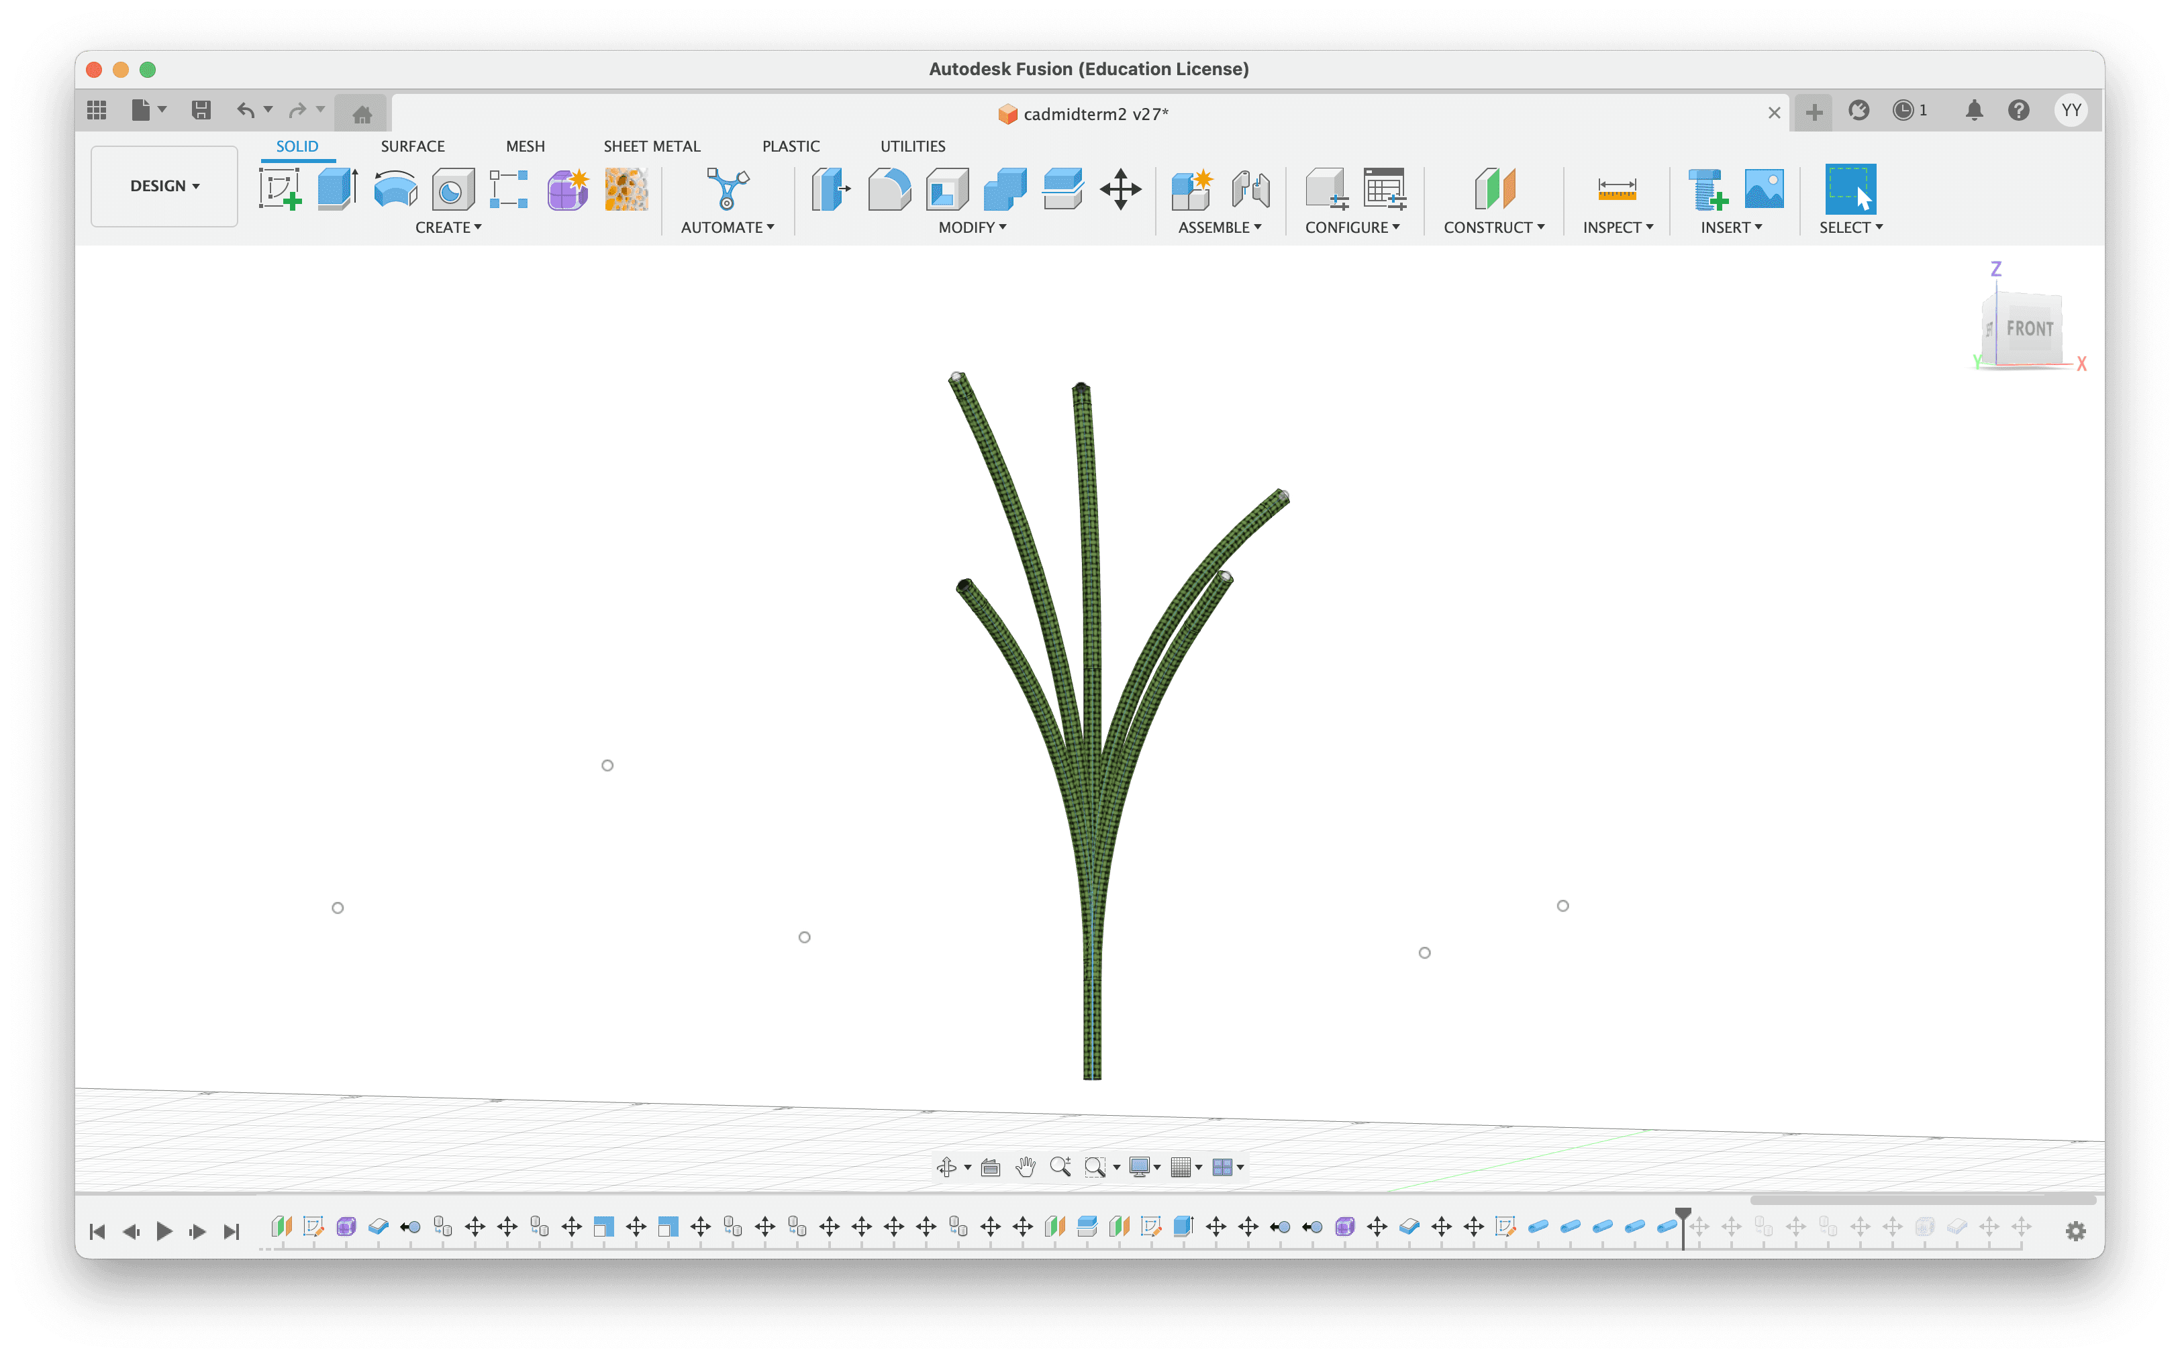This screenshot has width=2180, height=1358.
Task: Click the YY user profile button
Action: click(2071, 109)
